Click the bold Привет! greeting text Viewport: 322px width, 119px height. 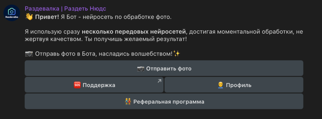coord(47,17)
